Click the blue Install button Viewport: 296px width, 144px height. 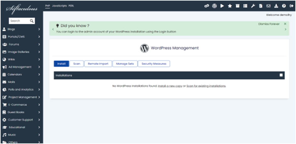[x=61, y=64]
